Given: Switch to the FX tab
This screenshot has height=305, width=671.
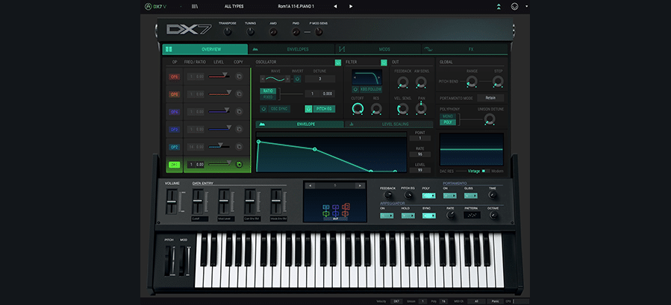Looking at the screenshot, I should (x=465, y=49).
